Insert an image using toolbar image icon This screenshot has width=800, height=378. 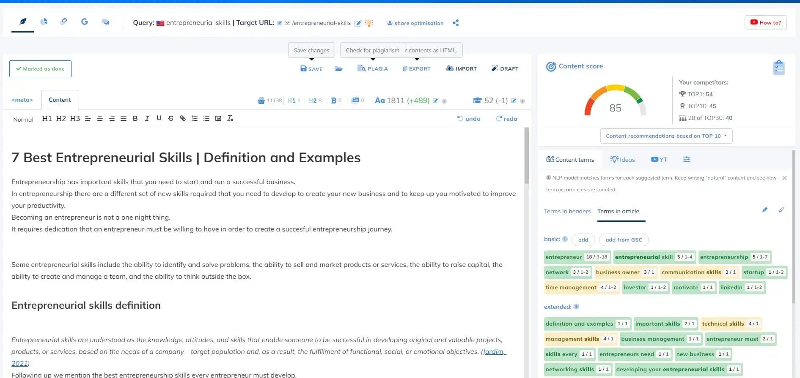point(218,118)
